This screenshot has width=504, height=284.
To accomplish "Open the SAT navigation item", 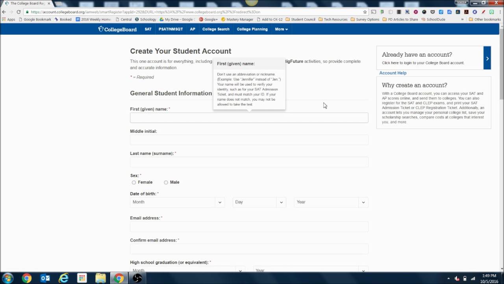I will click(148, 29).
